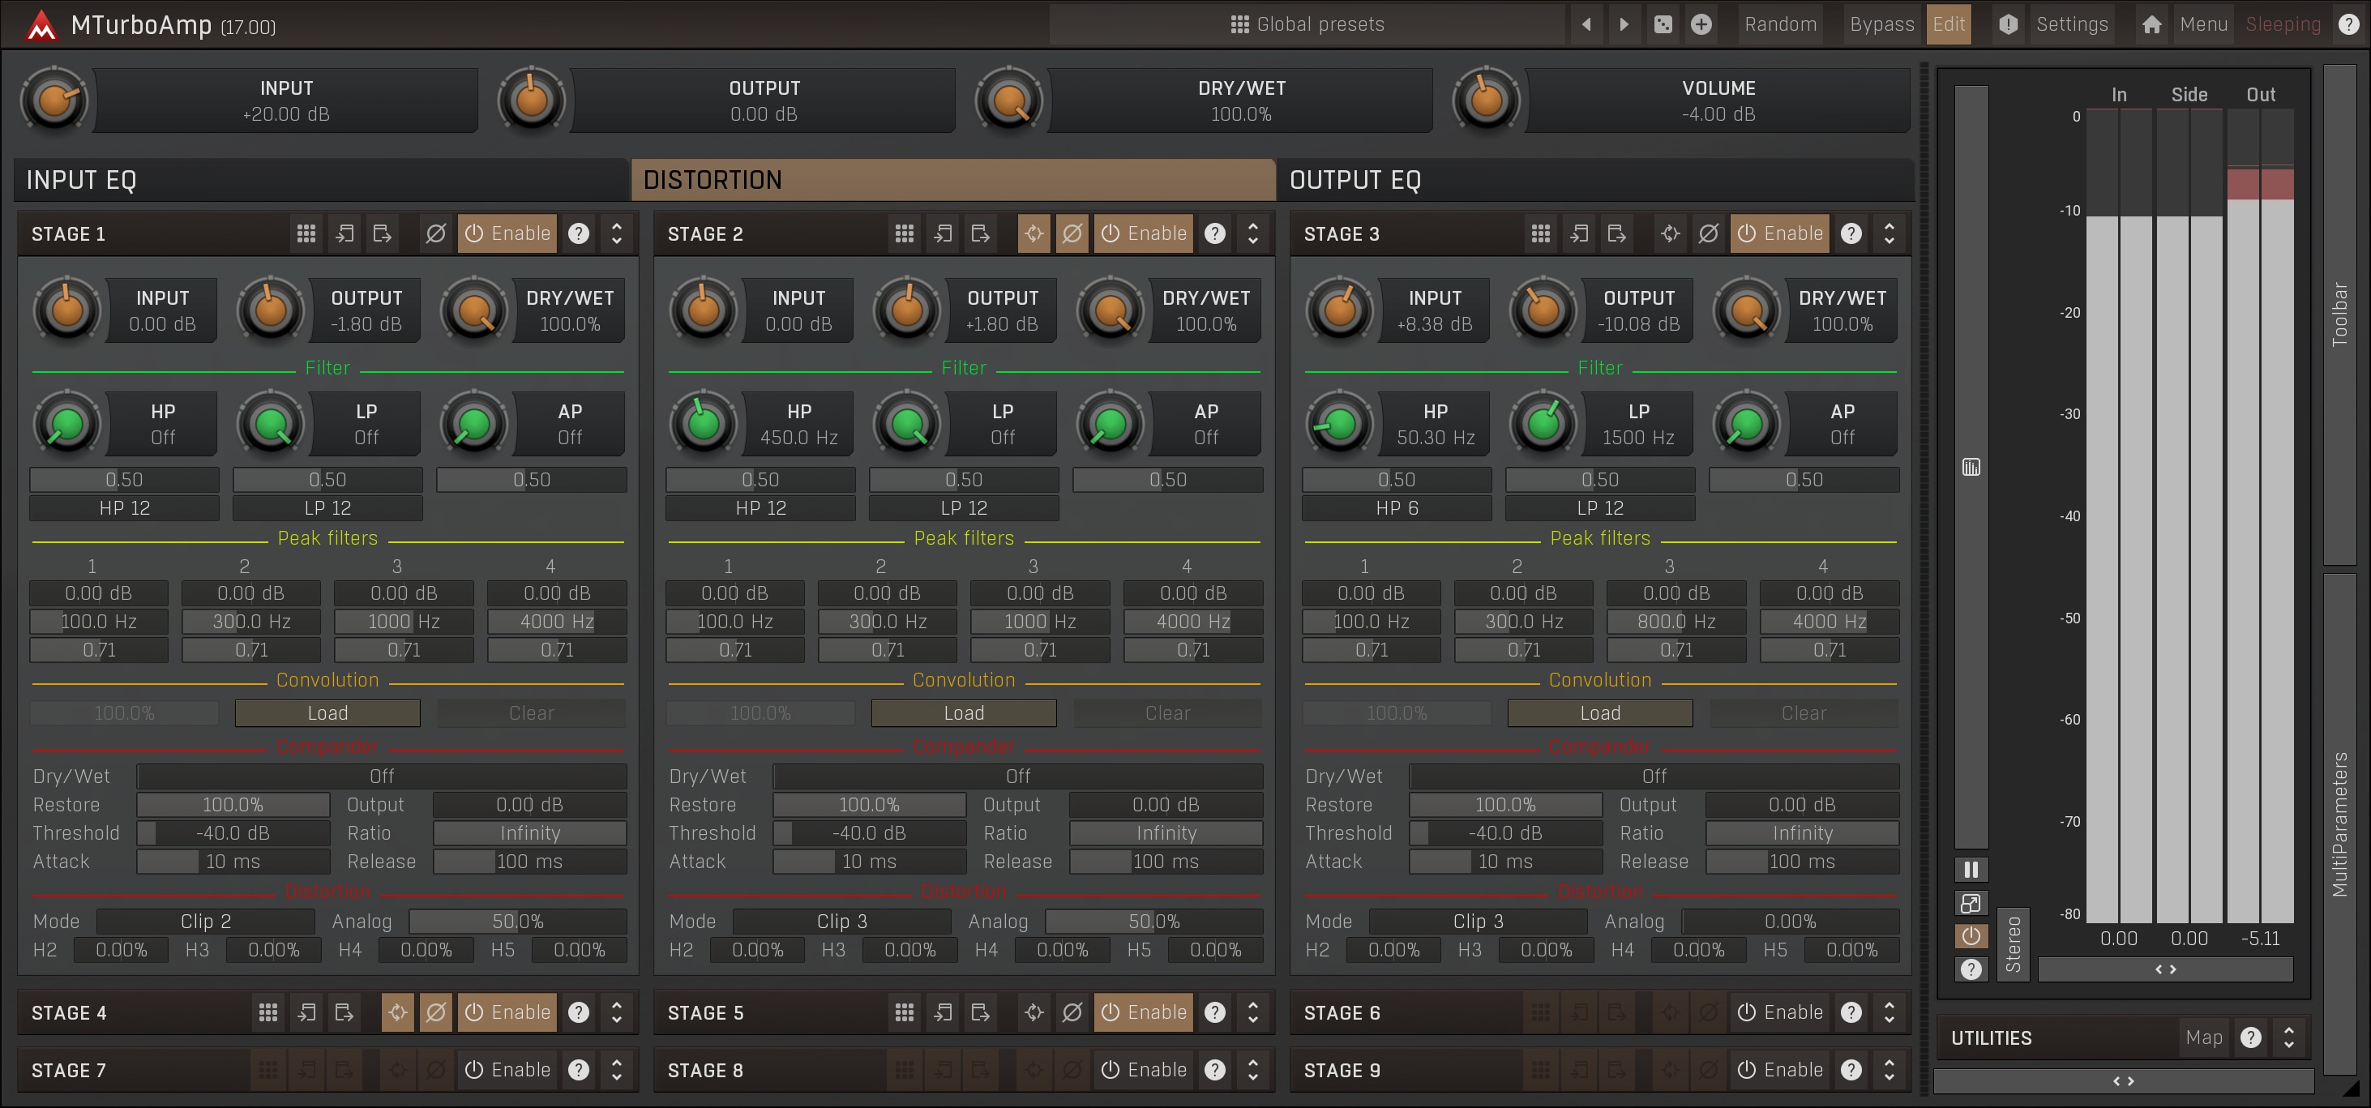The height and width of the screenshot is (1108, 2371).
Task: Expand the Utilities panel
Action: (x=2289, y=1038)
